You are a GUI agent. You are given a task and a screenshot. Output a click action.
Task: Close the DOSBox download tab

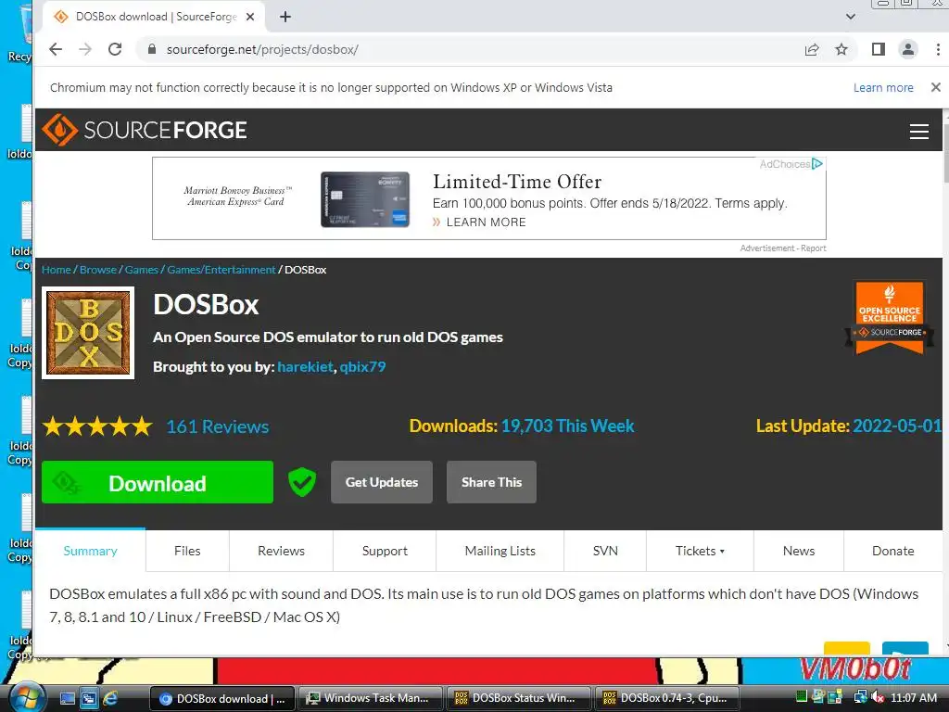[250, 17]
